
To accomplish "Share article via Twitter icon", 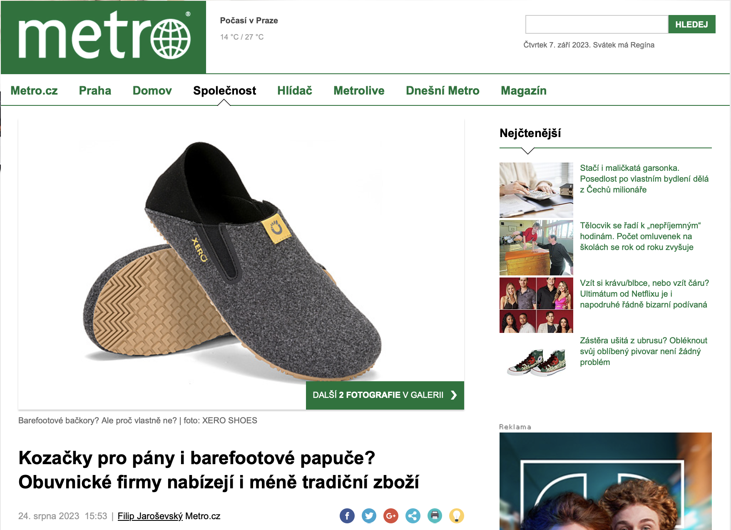I will click(369, 516).
